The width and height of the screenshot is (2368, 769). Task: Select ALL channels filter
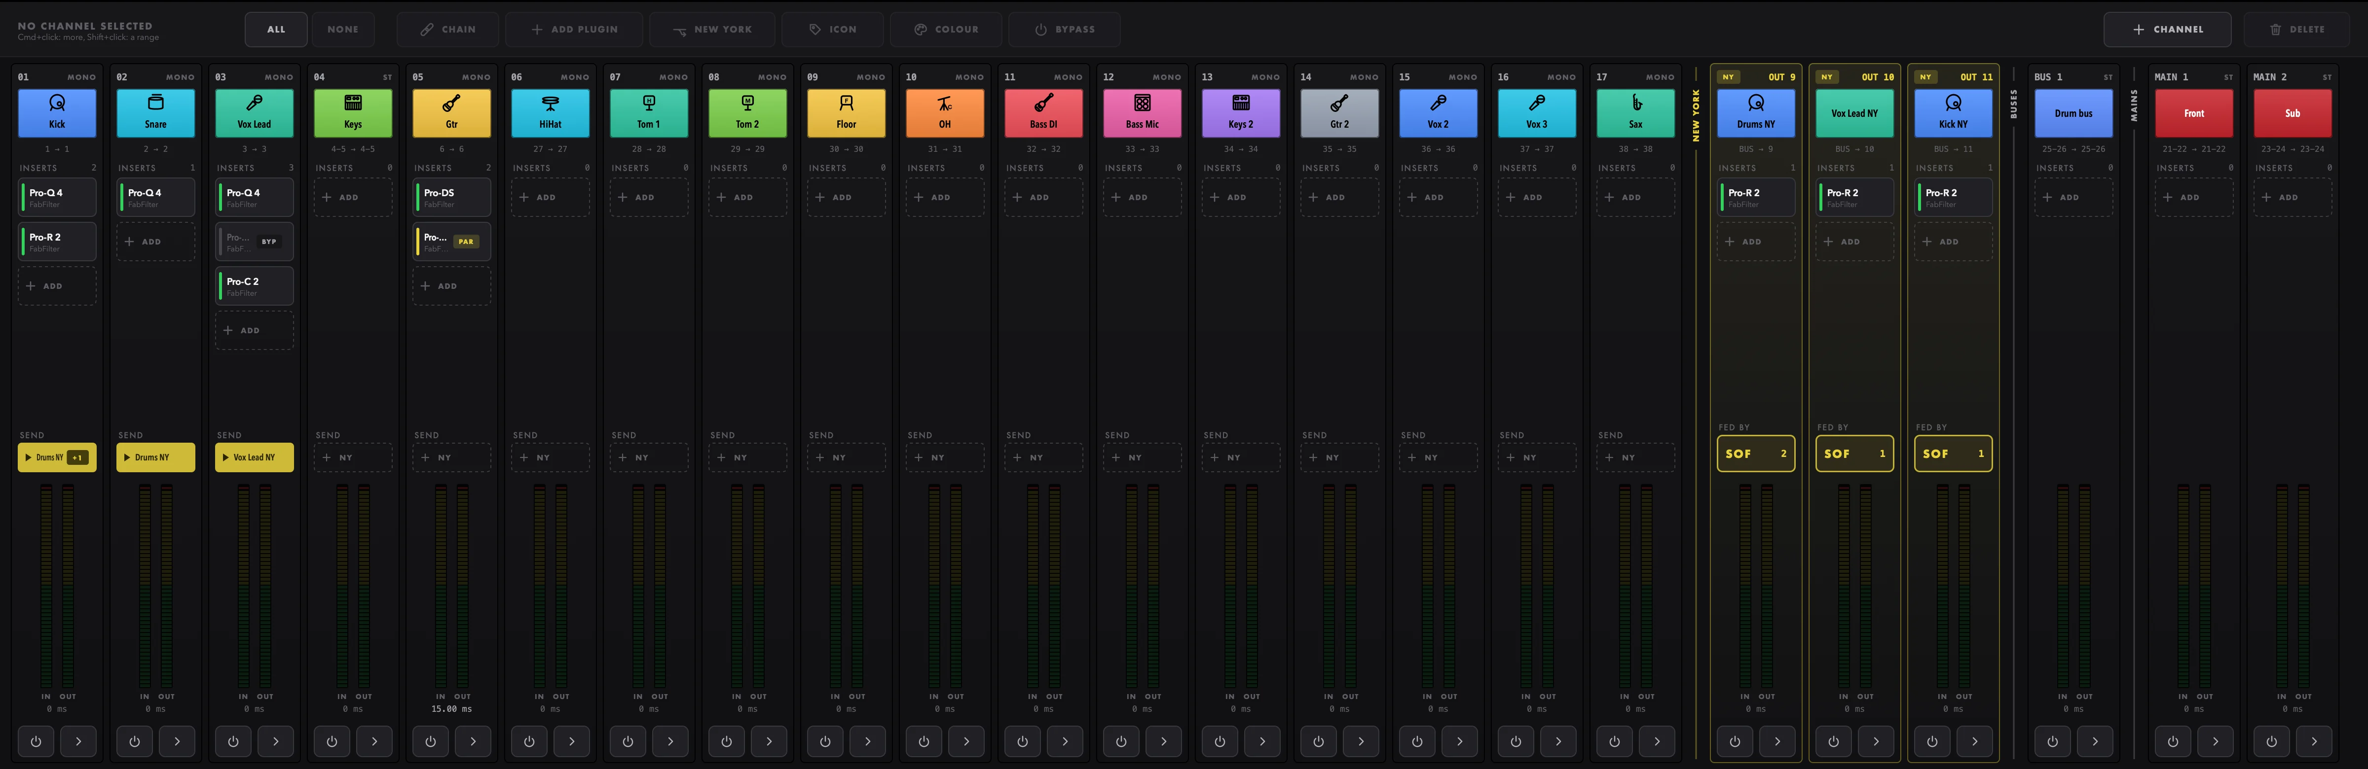tap(276, 30)
